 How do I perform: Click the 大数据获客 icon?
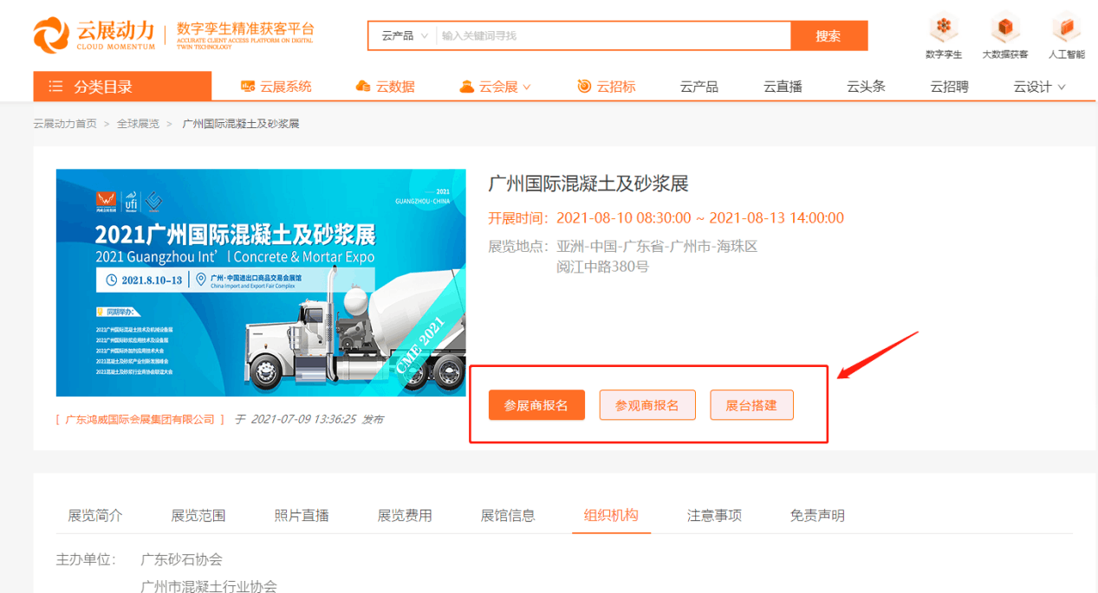pos(1004,35)
